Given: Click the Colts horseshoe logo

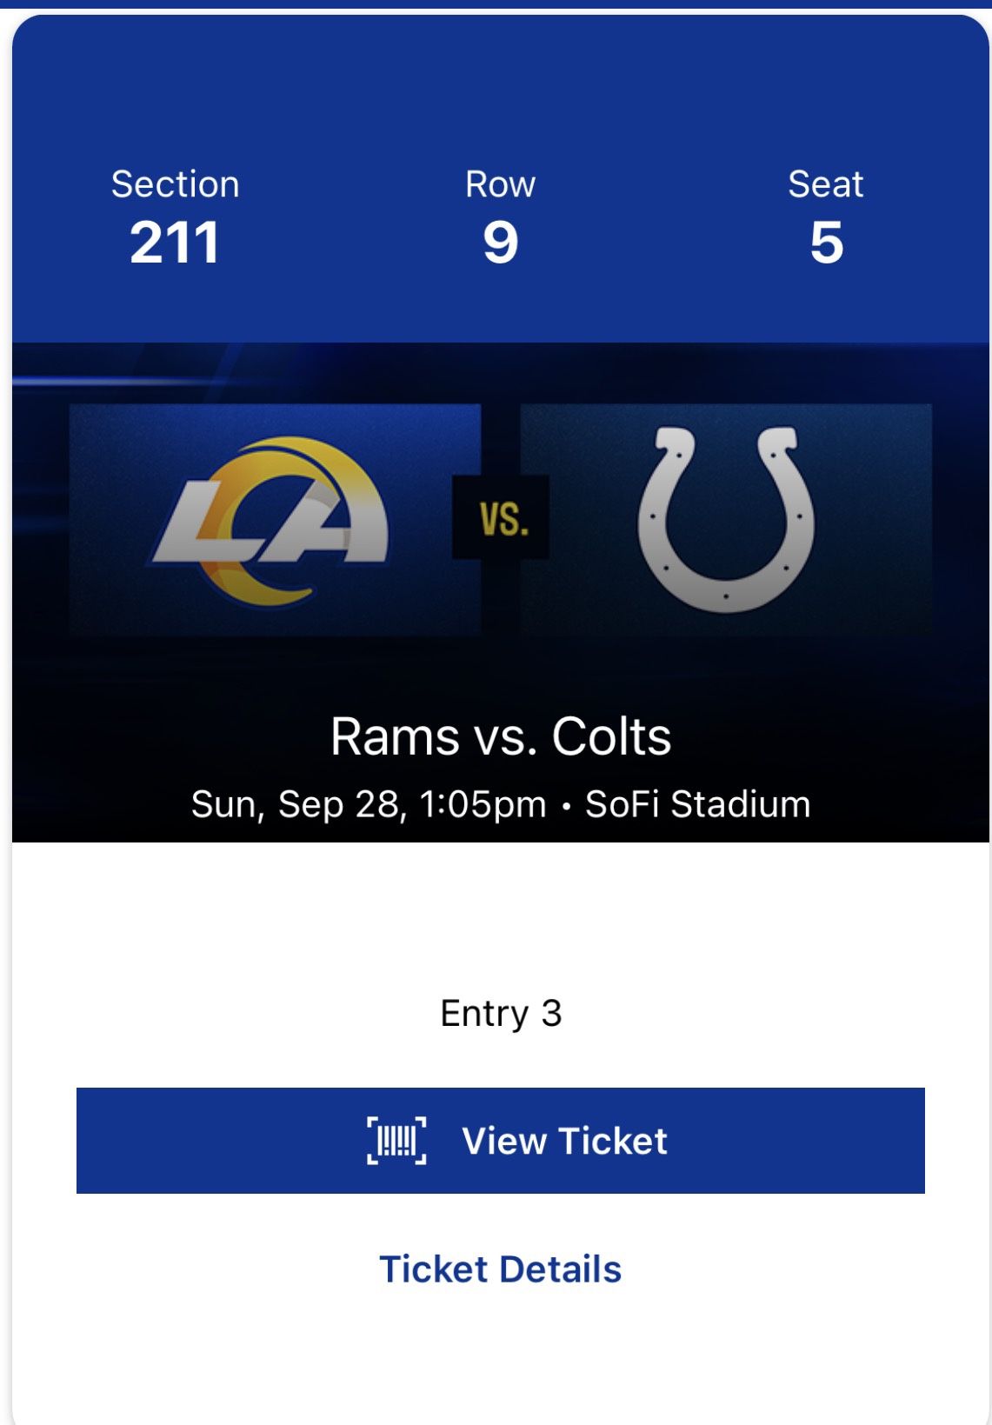Looking at the screenshot, I should click(726, 519).
